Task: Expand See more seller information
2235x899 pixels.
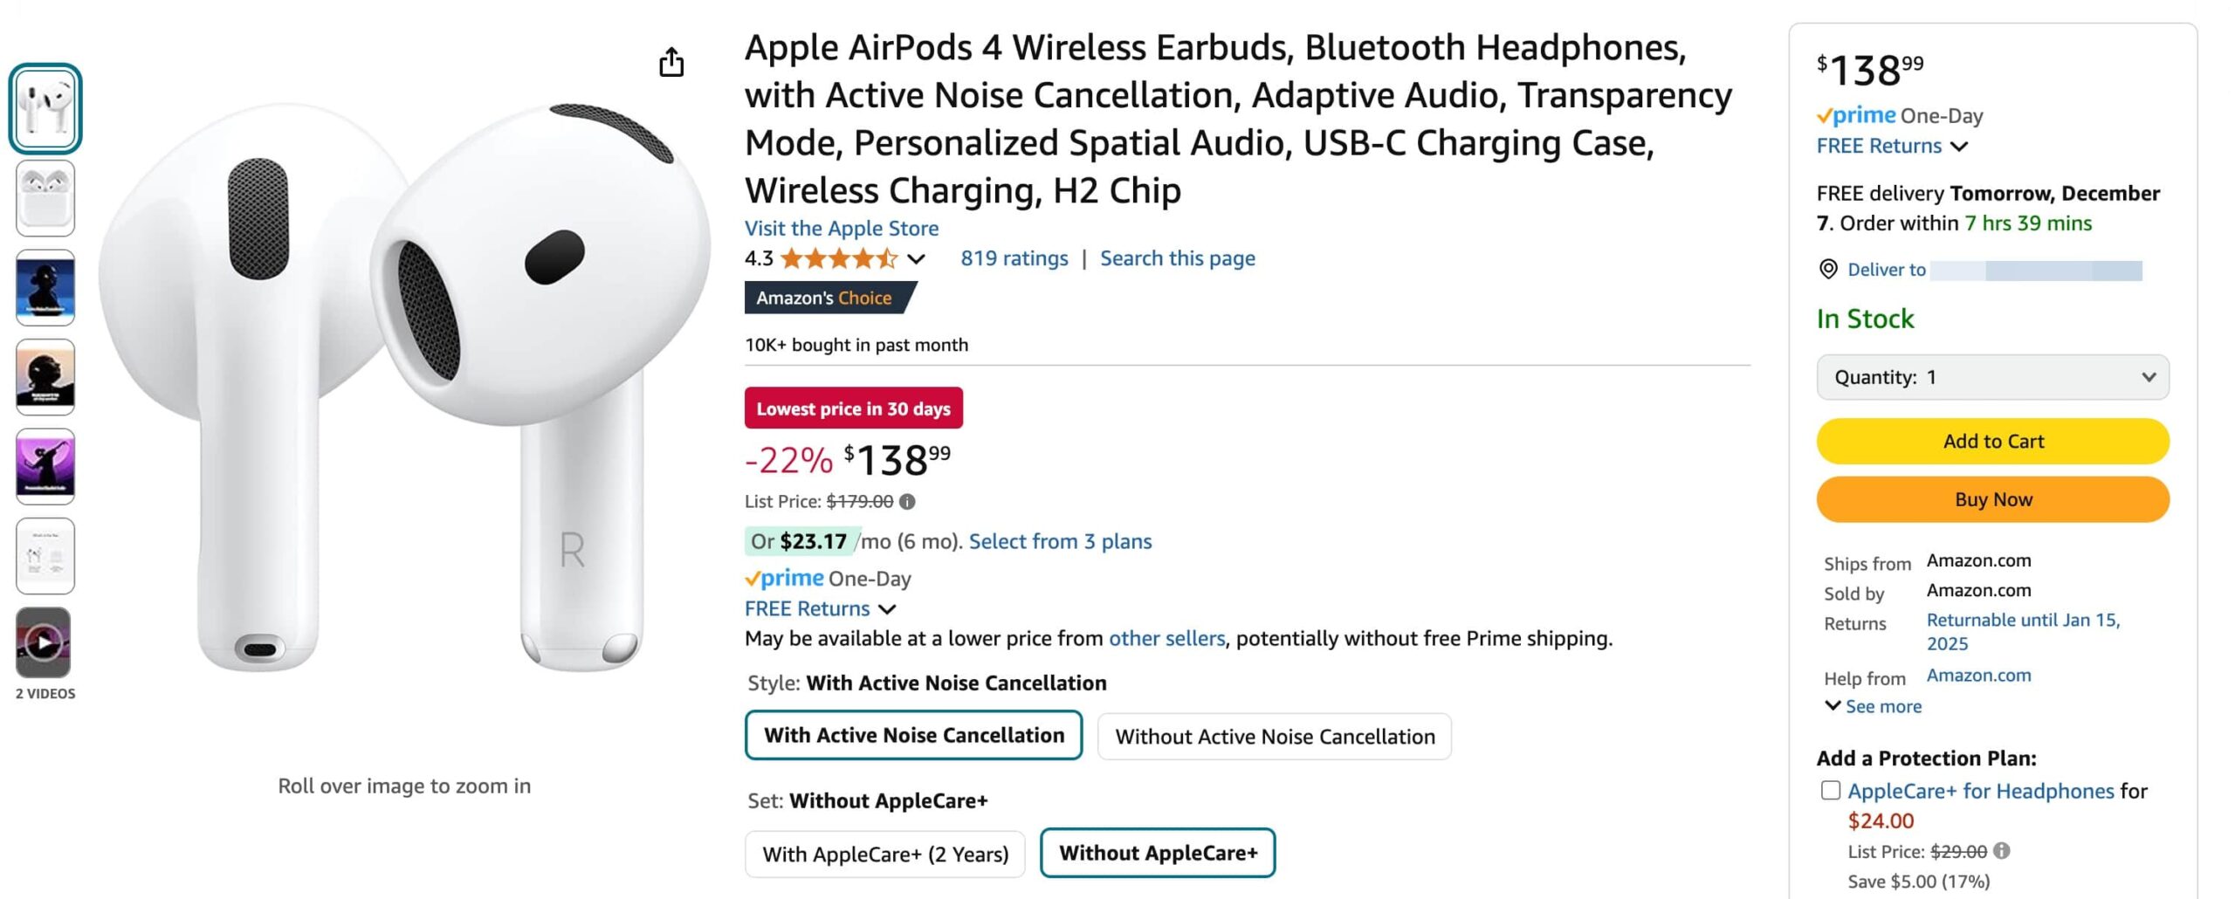Action: [x=1871, y=706]
